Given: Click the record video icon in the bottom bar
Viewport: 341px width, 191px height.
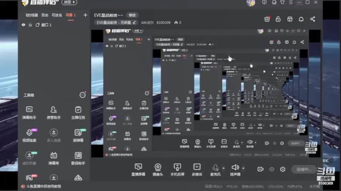Looking at the screenshot, I should (x=260, y=169).
